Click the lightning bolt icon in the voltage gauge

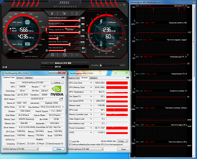[x=101, y=22]
